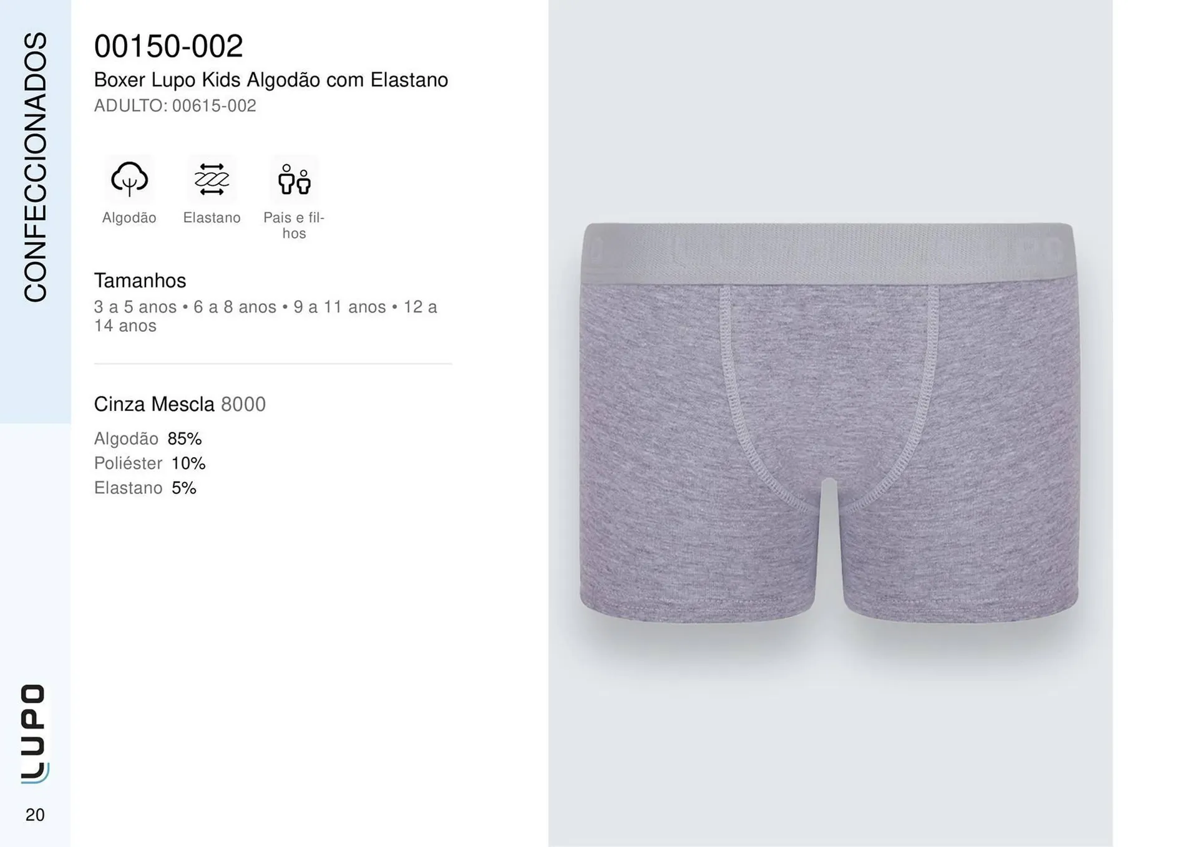Click page number 20
The width and height of the screenshot is (1198, 847).
coord(35,815)
